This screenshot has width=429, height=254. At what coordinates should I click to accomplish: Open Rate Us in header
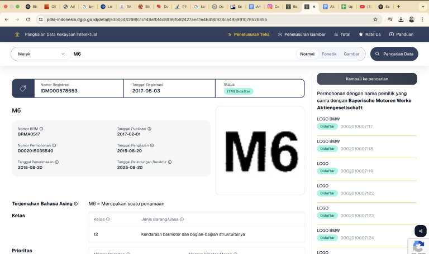tap(370, 35)
